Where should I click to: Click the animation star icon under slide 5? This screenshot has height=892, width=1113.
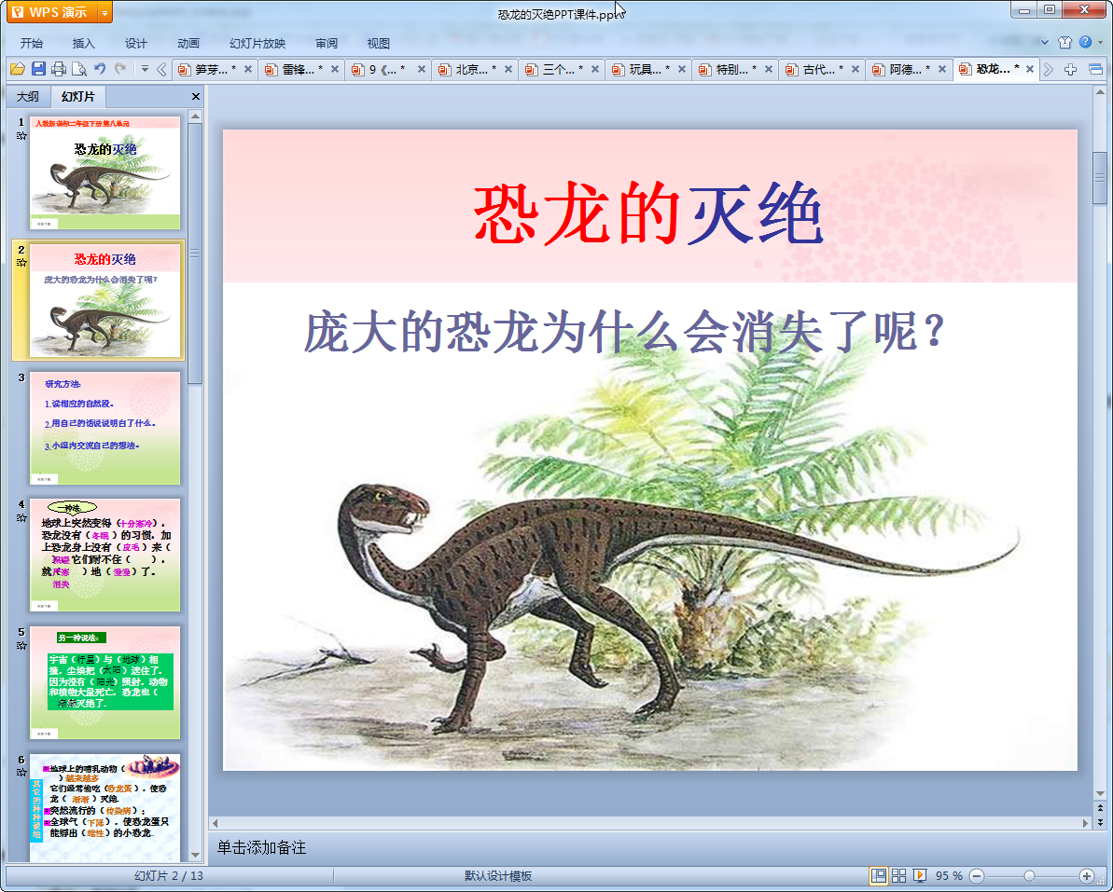(x=21, y=645)
